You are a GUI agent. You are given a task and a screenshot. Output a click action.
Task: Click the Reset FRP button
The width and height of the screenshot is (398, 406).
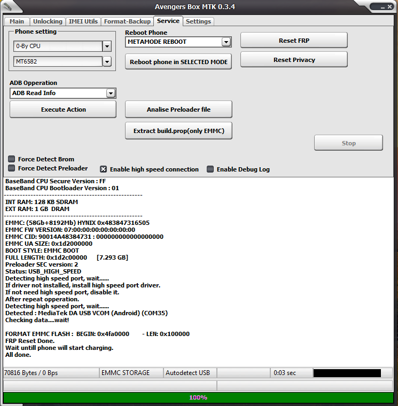(294, 41)
